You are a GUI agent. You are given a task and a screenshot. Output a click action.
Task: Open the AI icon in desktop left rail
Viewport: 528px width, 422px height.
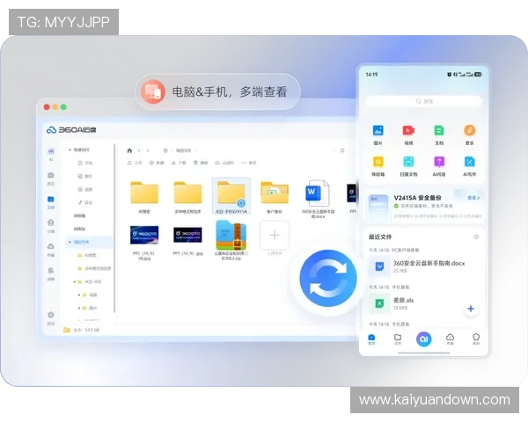click(x=51, y=151)
